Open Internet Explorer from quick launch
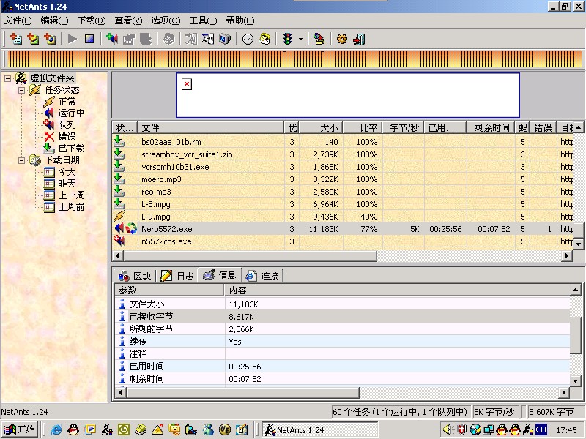 coord(56,429)
